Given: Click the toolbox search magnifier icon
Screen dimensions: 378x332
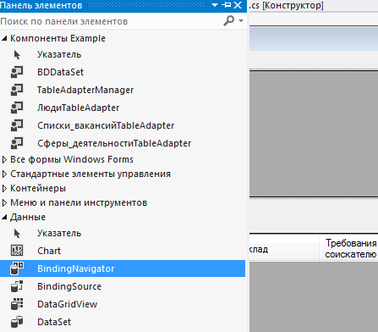Looking at the screenshot, I should pos(229,21).
